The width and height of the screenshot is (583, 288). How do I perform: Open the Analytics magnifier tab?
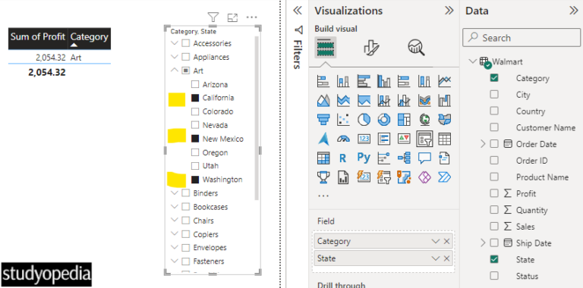tap(416, 48)
